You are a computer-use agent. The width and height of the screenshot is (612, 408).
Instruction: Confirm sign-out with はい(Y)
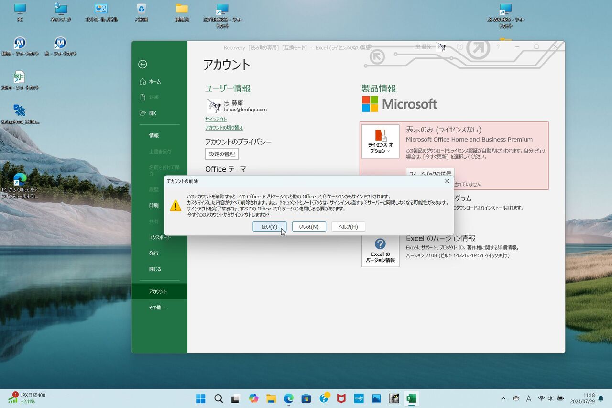coord(270,226)
